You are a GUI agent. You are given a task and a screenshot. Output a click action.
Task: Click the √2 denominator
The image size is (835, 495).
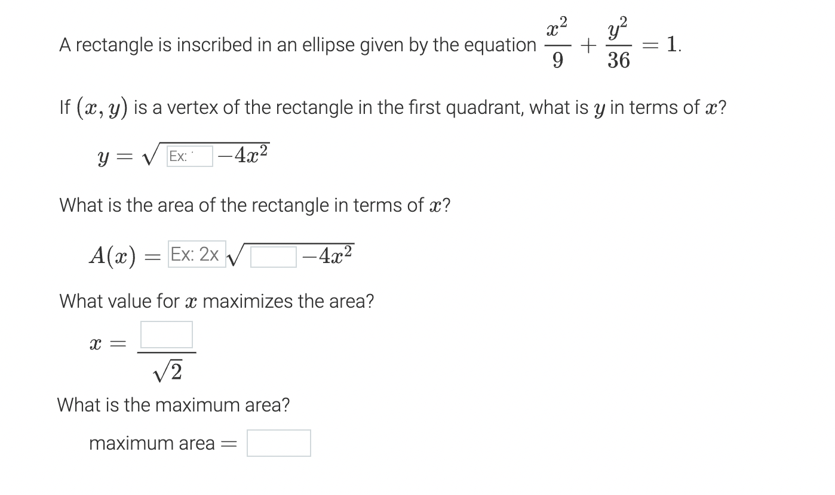coord(168,371)
